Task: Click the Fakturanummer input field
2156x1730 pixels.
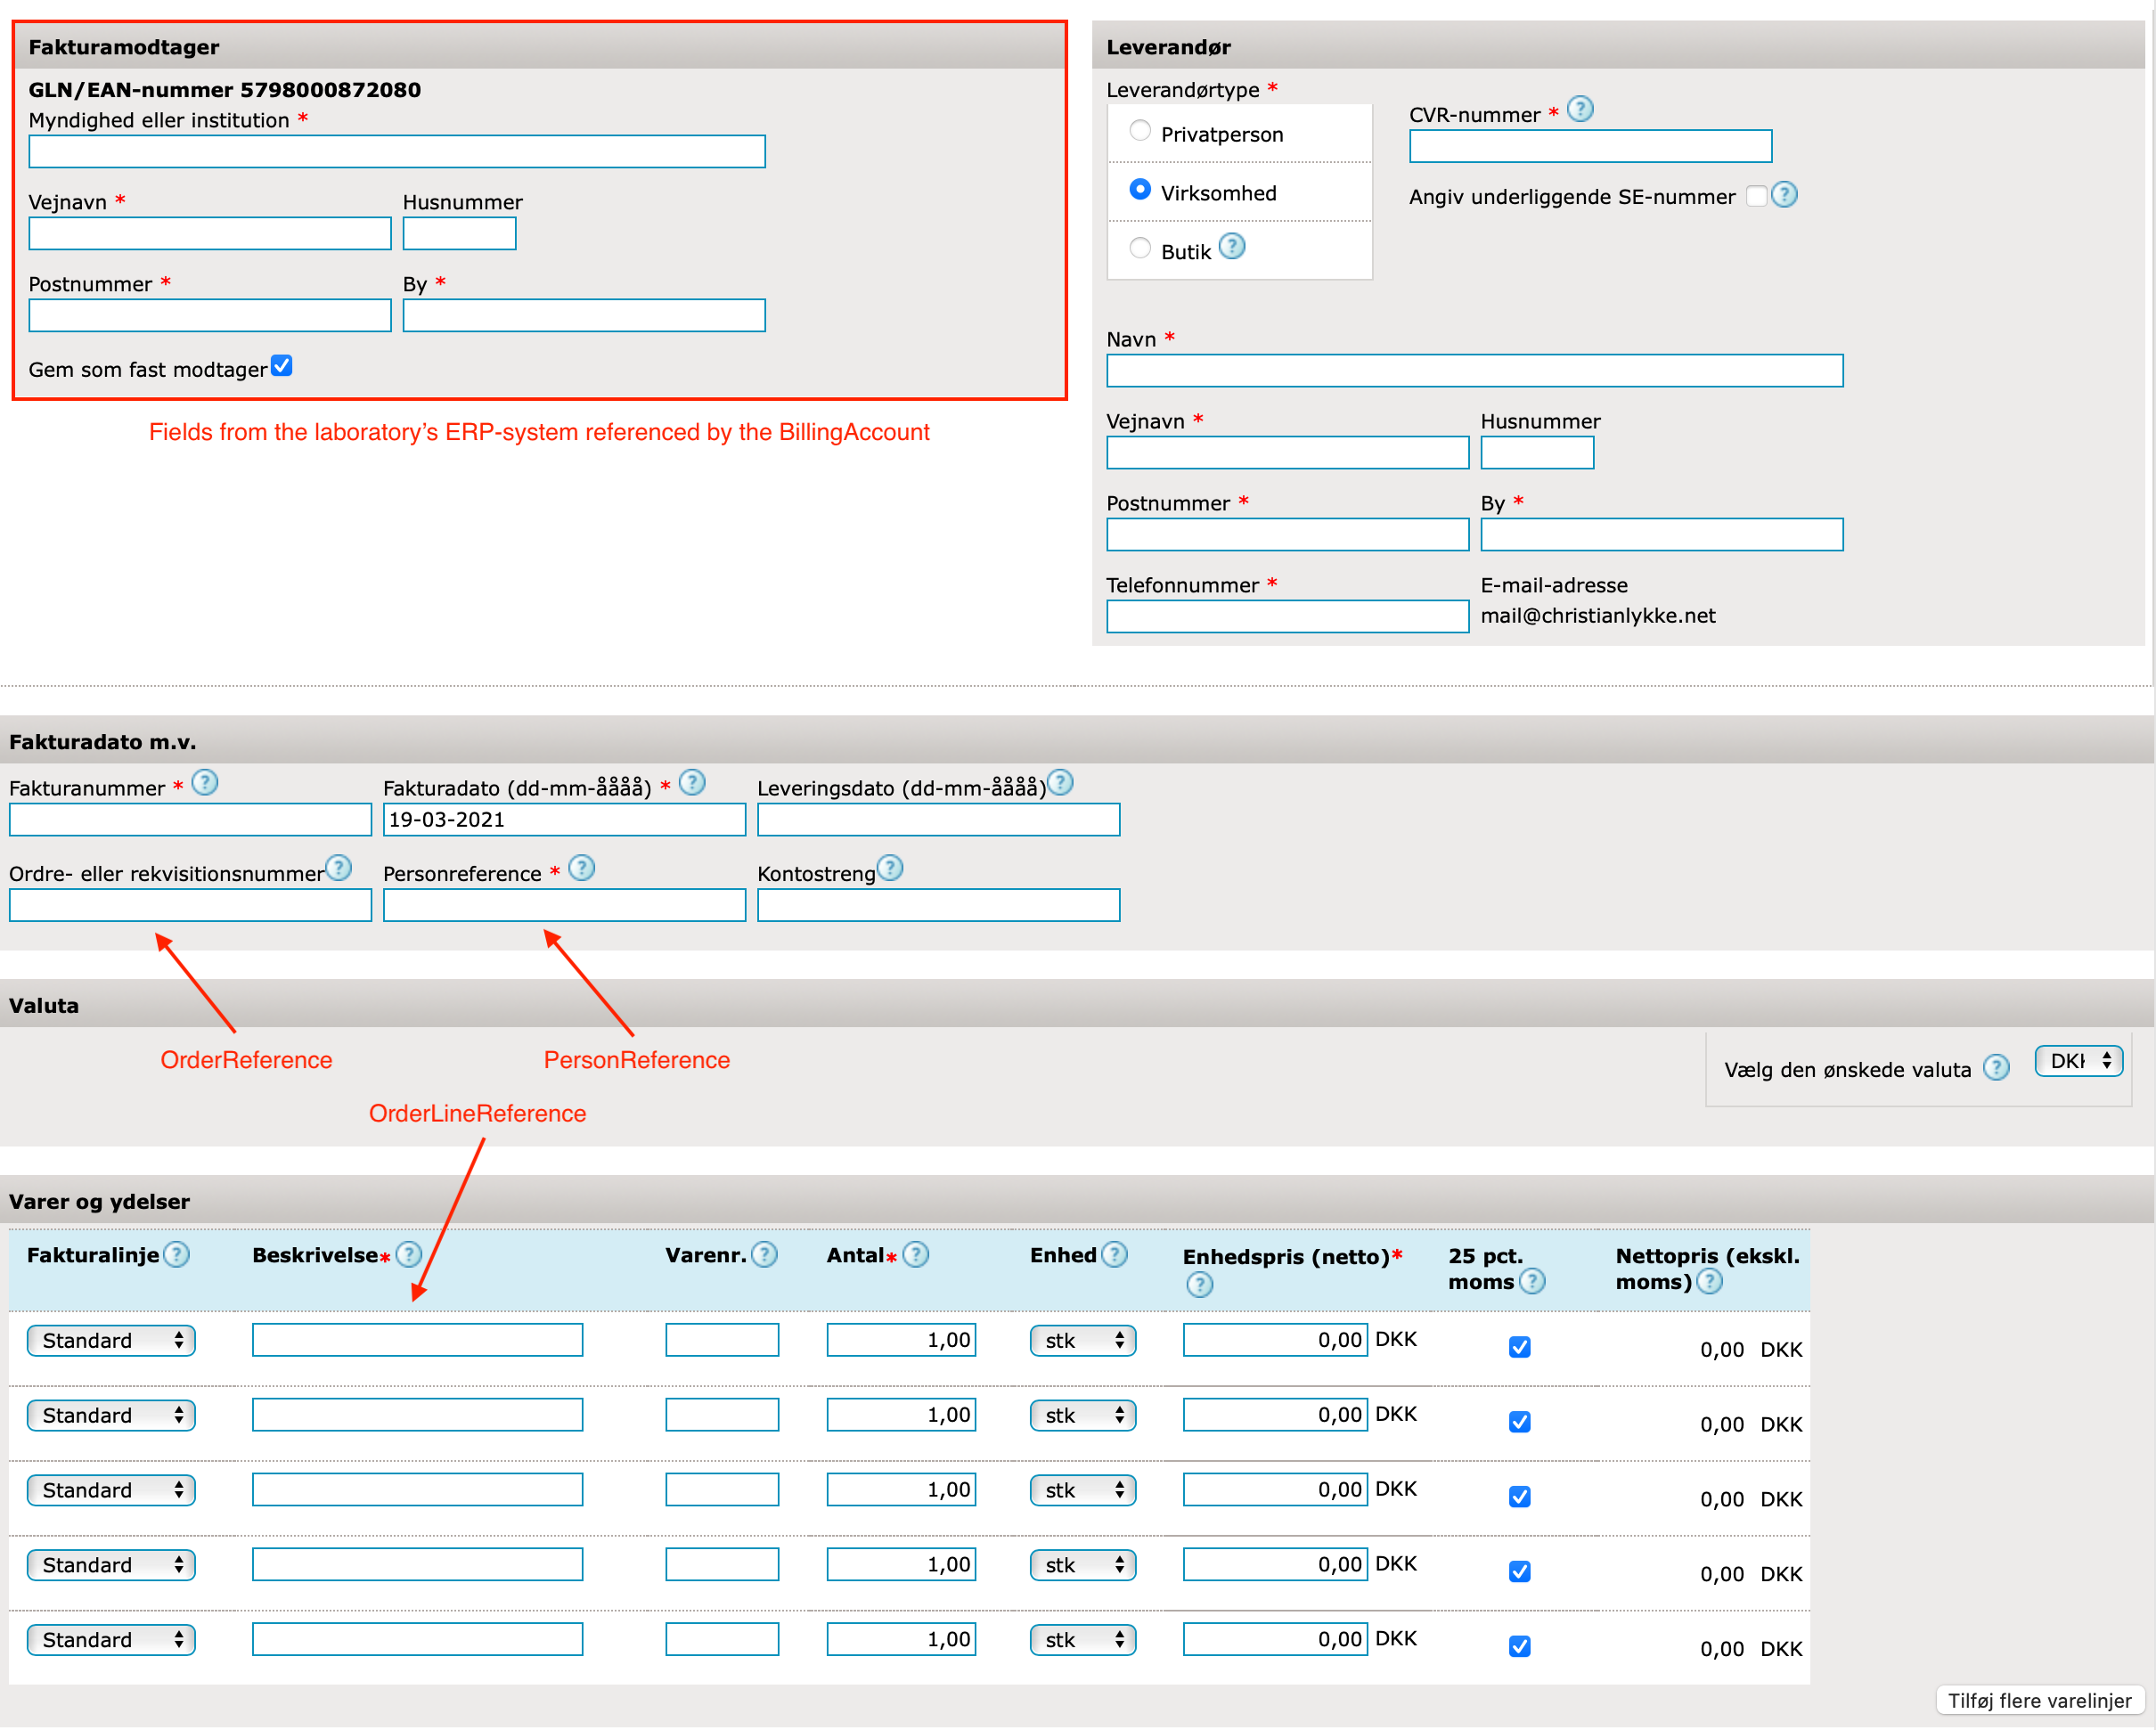Action: pos(190,820)
